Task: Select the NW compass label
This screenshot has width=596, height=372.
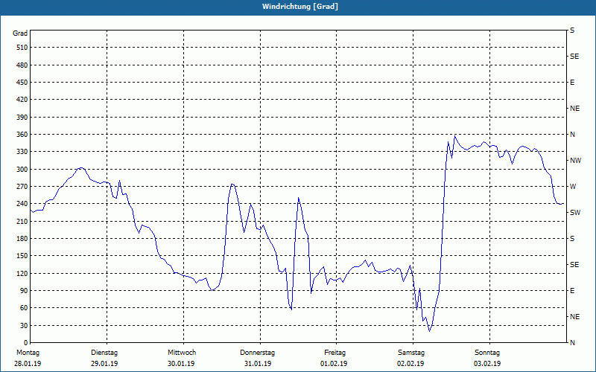Action: coord(575,161)
